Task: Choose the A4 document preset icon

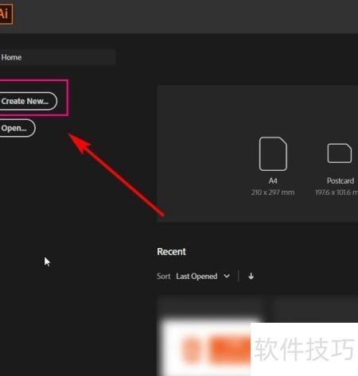Action: [x=273, y=154]
